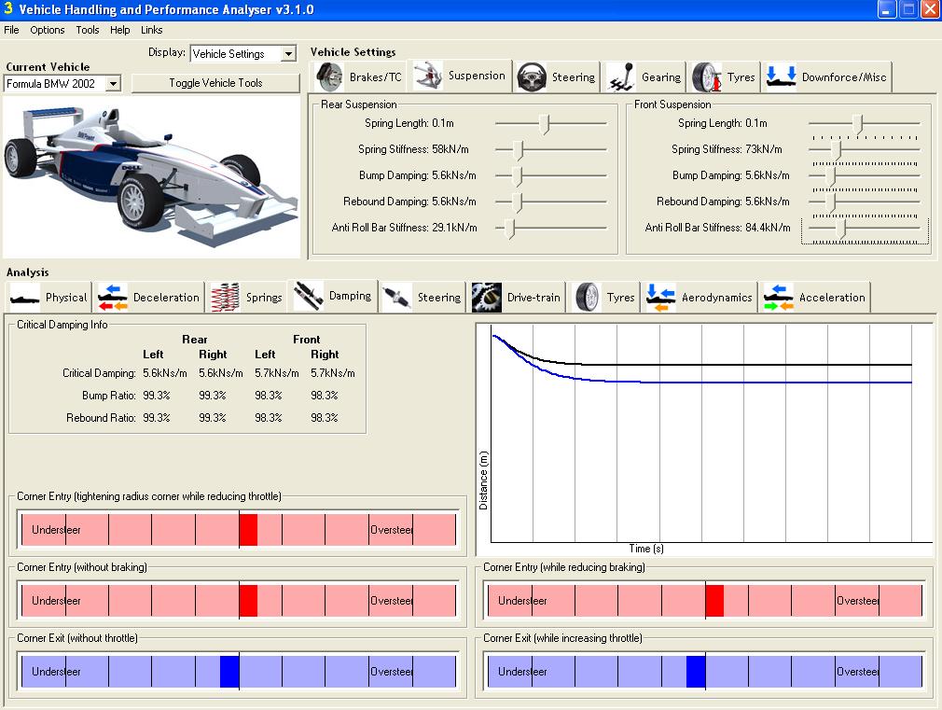This screenshot has height=710, width=942.
Task: Click the Downforce/Misc arrows icon
Action: [781, 77]
